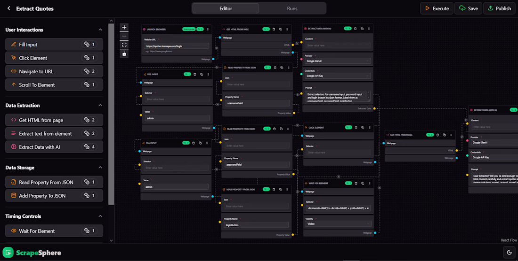This screenshot has width=518, height=261.
Task: Click the zoom out minus control
Action: [x=124, y=36]
